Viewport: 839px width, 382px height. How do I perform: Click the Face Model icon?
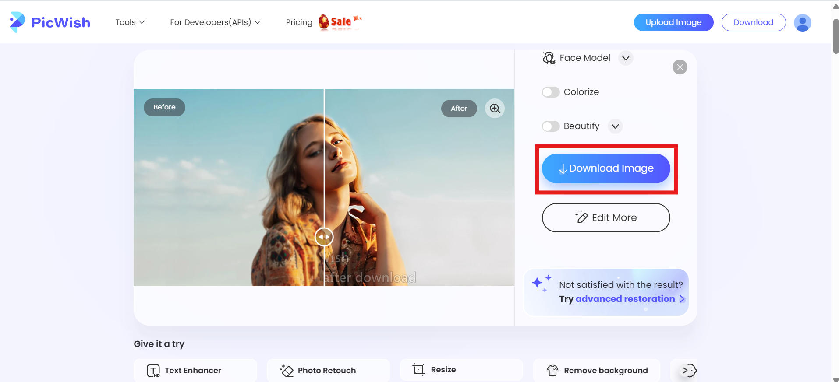point(549,58)
